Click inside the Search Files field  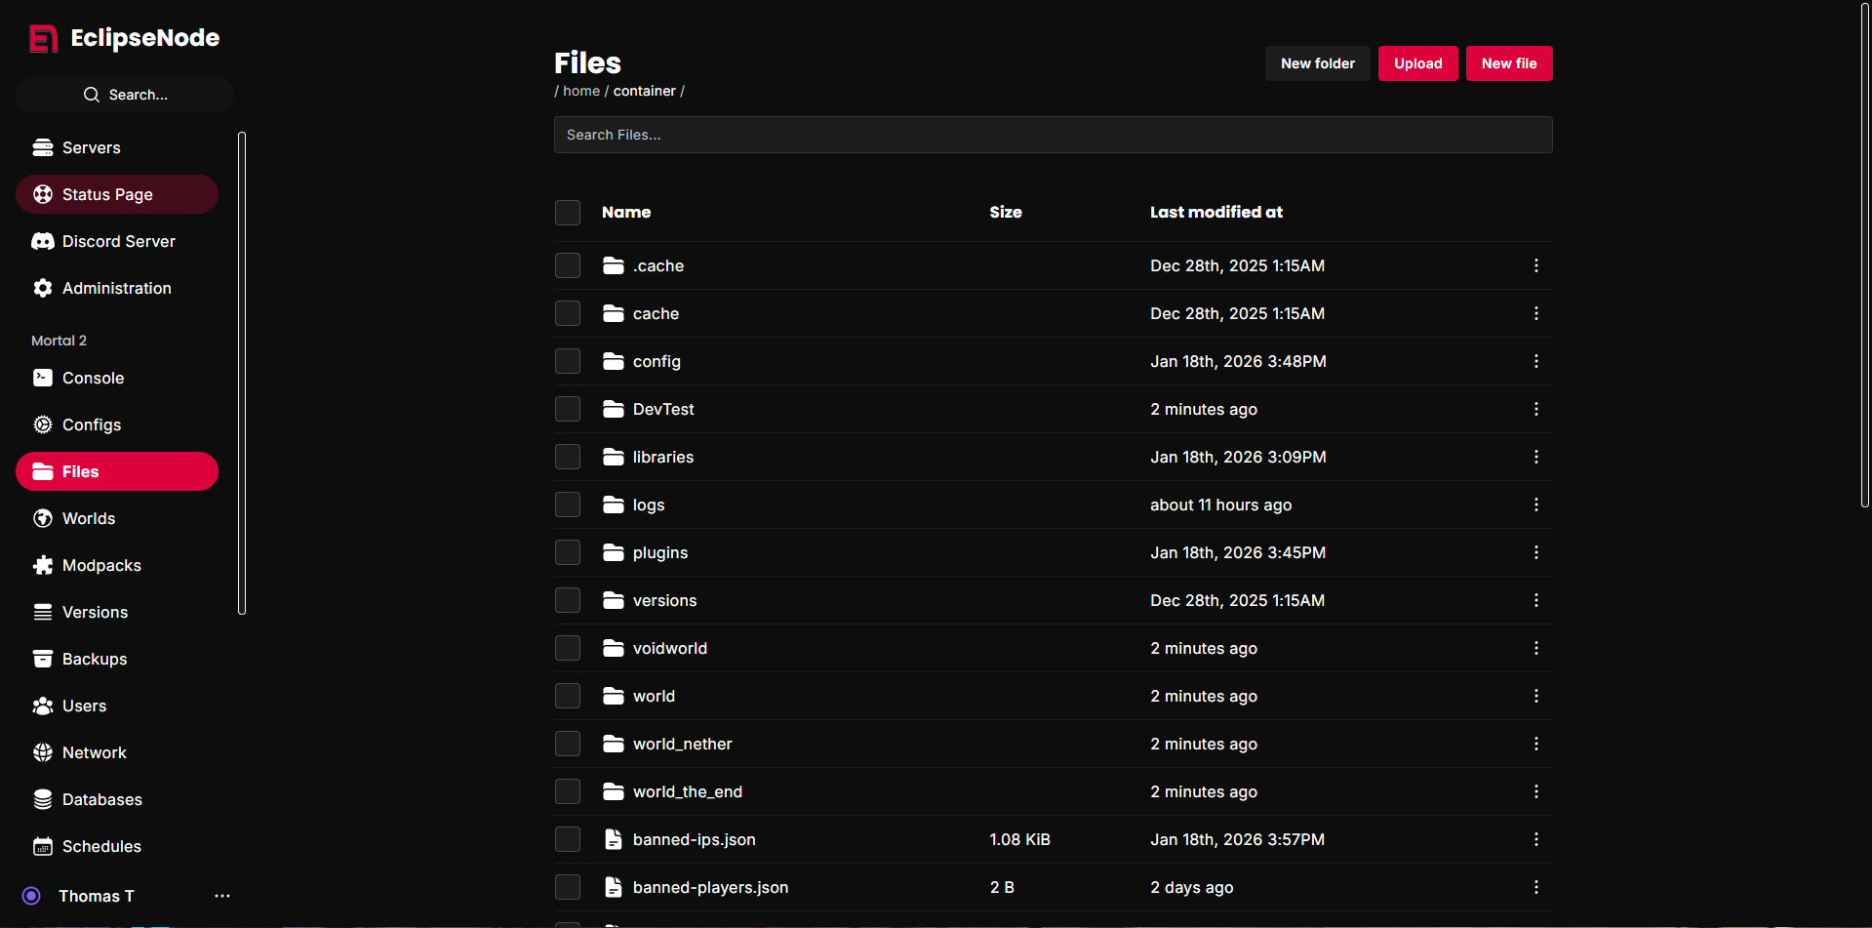tap(1053, 135)
